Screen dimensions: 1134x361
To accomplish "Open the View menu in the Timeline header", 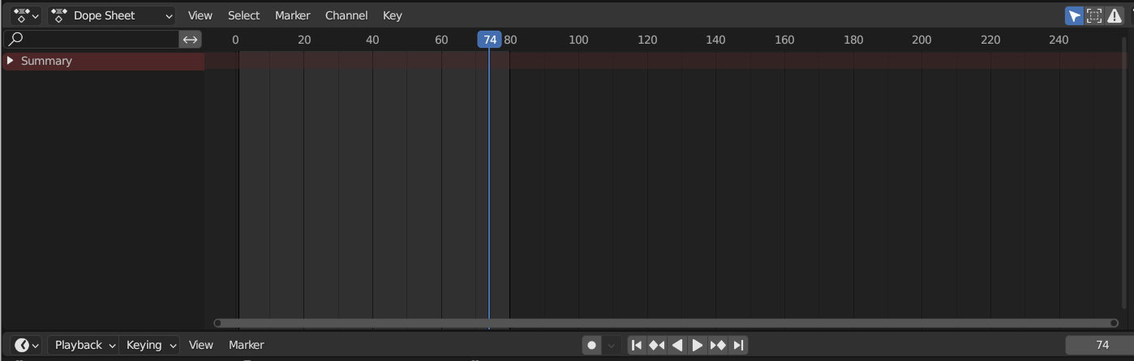I will (200, 345).
